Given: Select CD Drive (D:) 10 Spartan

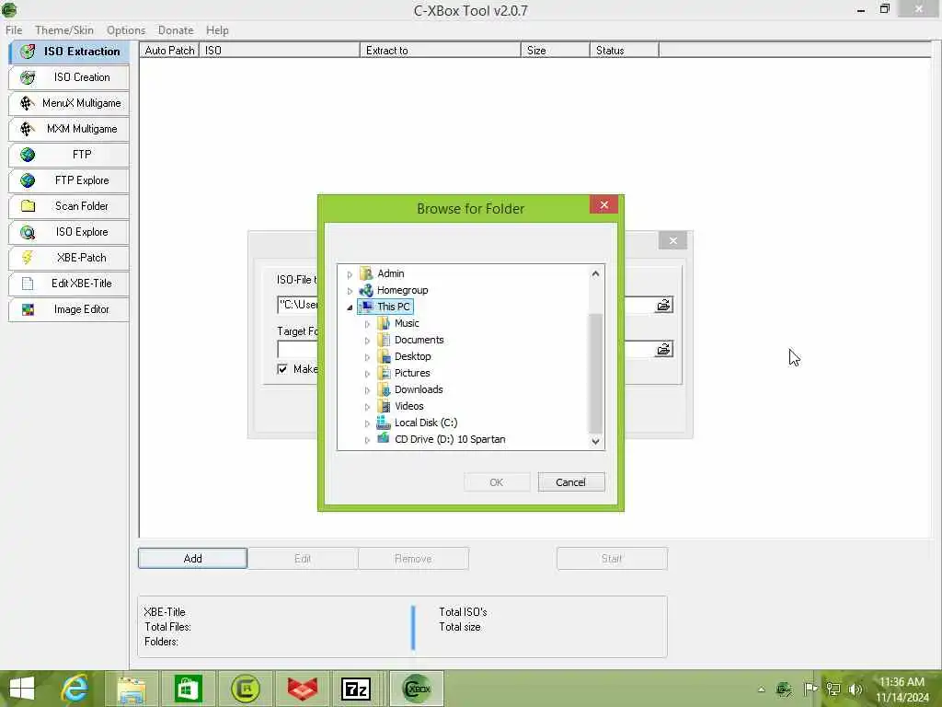Looking at the screenshot, I should click(x=450, y=439).
